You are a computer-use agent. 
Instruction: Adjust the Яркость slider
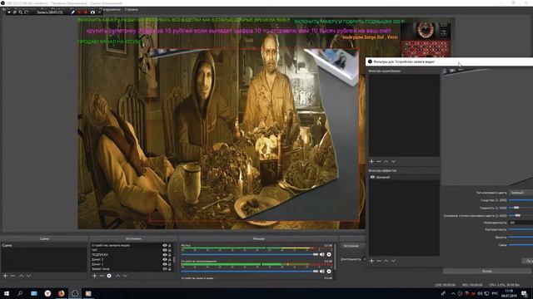[521, 238]
